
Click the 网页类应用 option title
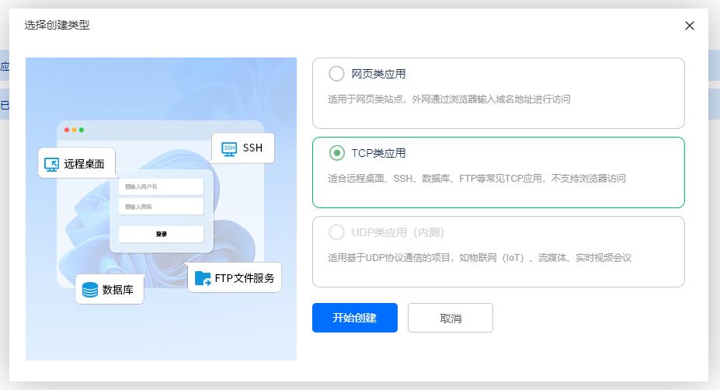pyautogui.click(x=378, y=74)
